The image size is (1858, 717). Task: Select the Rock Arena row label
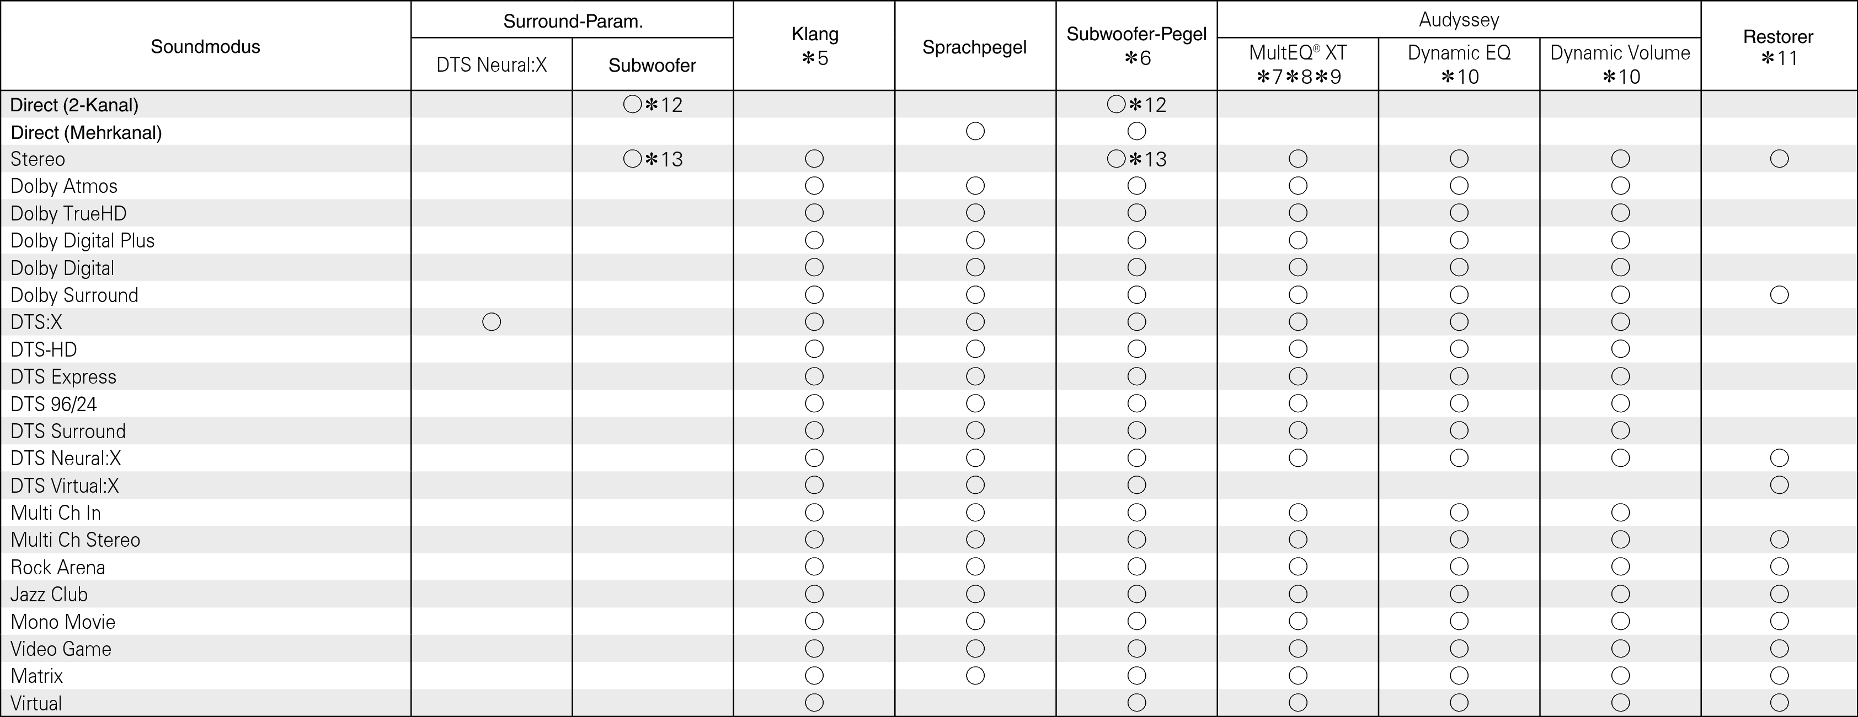click(58, 567)
